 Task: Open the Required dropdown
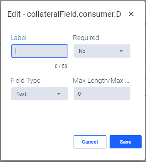tap(102, 51)
